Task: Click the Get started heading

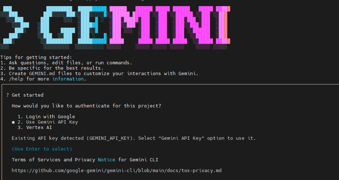Action: pos(27,95)
